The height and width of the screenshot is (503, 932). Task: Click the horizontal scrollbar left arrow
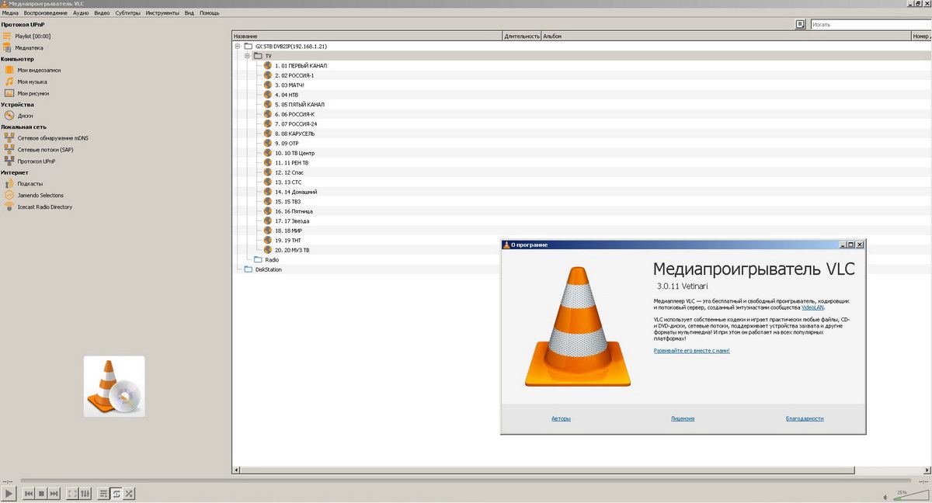[237, 469]
